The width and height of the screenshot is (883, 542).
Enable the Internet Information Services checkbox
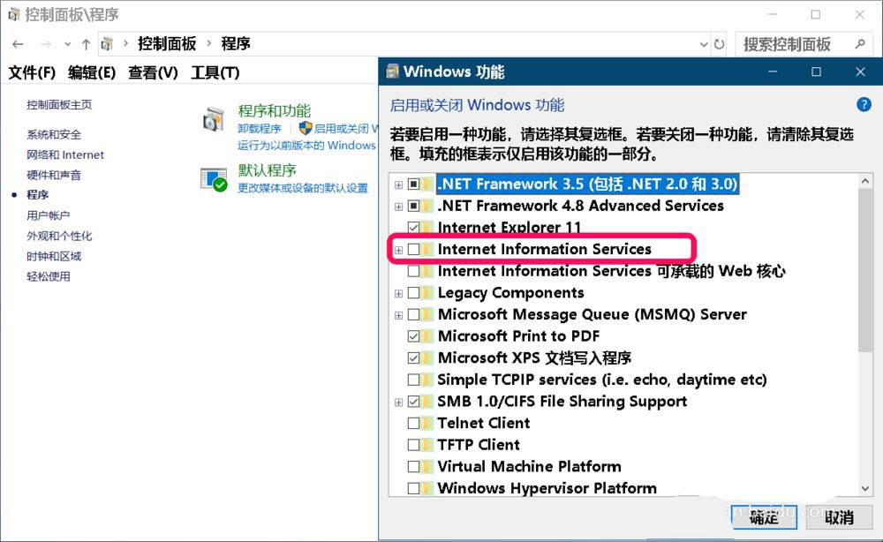[x=414, y=250]
